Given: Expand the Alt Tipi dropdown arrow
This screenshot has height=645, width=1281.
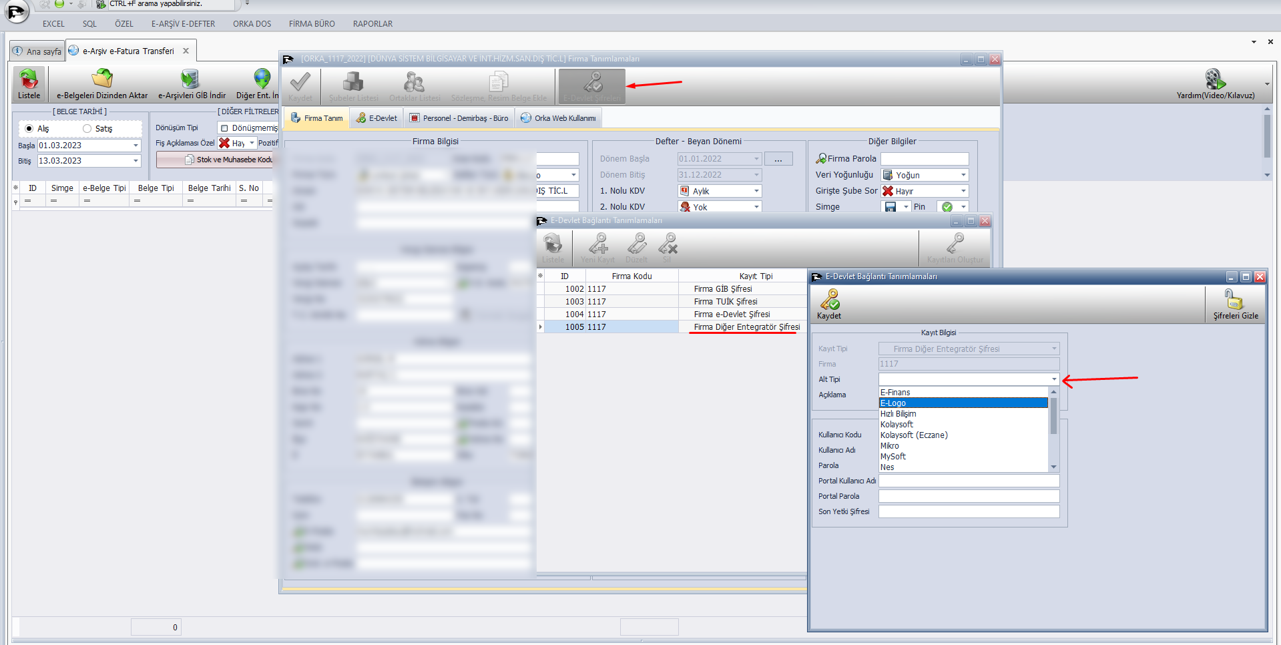Looking at the screenshot, I should pyautogui.click(x=1054, y=379).
